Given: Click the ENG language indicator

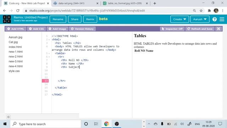Looking at the screenshot, I should point(197,124).
